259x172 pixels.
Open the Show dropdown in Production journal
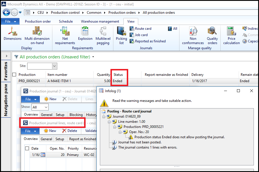click(46, 107)
